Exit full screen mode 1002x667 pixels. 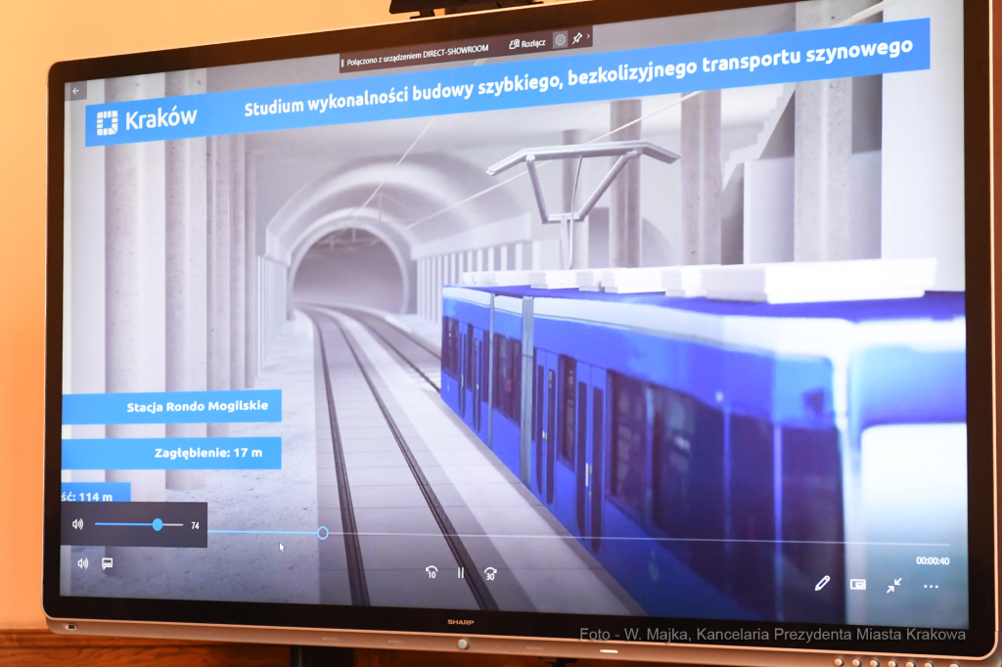[x=894, y=585]
